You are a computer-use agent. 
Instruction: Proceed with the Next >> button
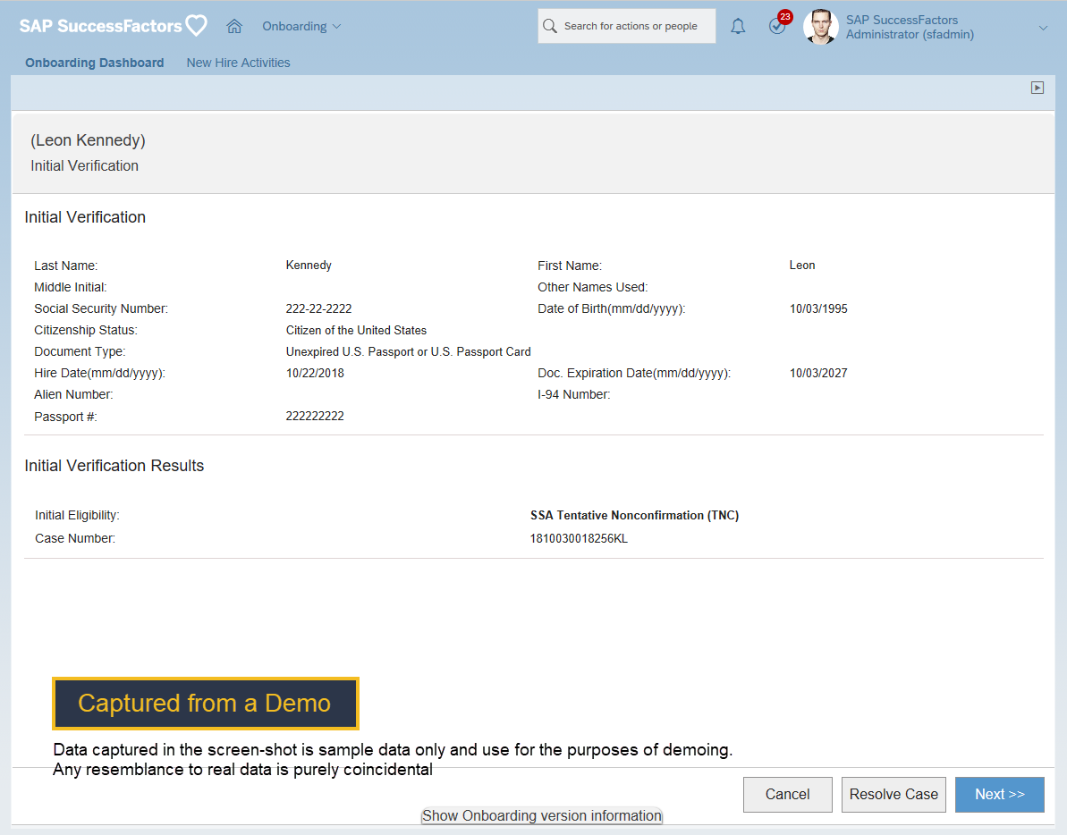coord(1000,794)
